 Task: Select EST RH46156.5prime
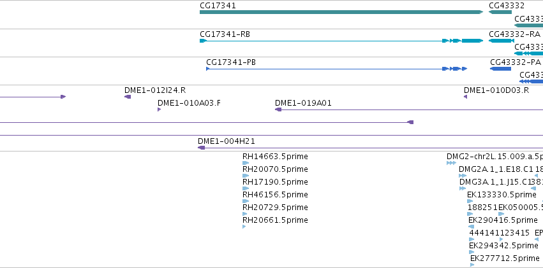click(275, 195)
